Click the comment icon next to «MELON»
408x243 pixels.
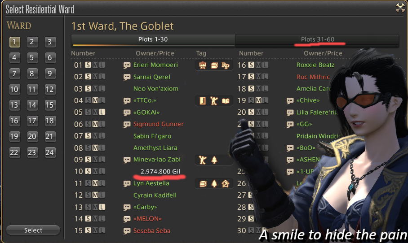click(127, 219)
